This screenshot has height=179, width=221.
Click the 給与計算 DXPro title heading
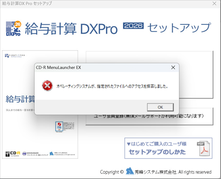(x=72, y=28)
